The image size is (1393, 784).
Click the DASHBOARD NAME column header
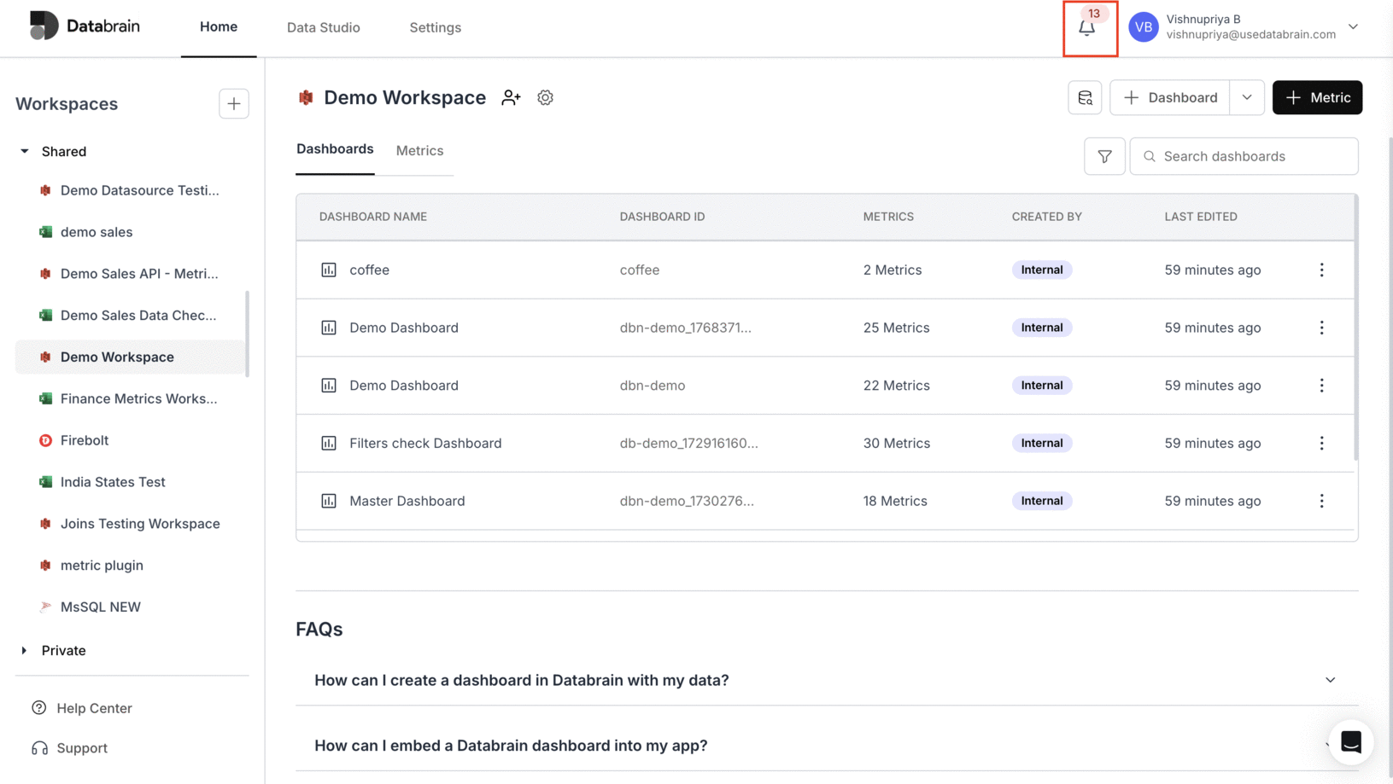point(373,218)
